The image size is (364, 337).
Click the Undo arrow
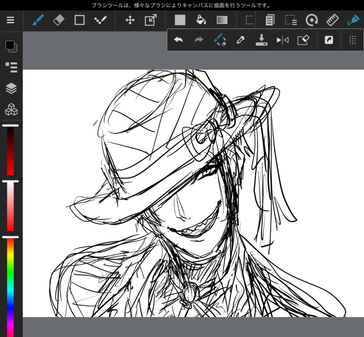178,40
